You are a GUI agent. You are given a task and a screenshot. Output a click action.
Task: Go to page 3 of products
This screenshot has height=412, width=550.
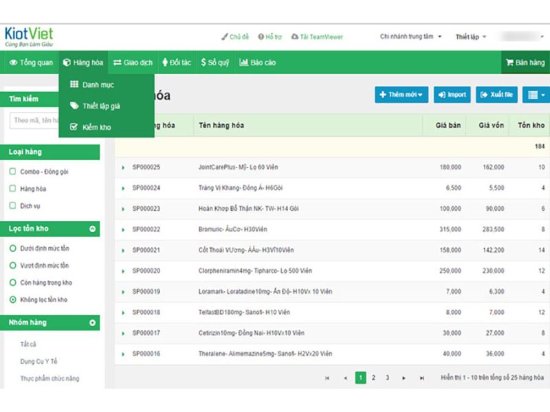387,378
